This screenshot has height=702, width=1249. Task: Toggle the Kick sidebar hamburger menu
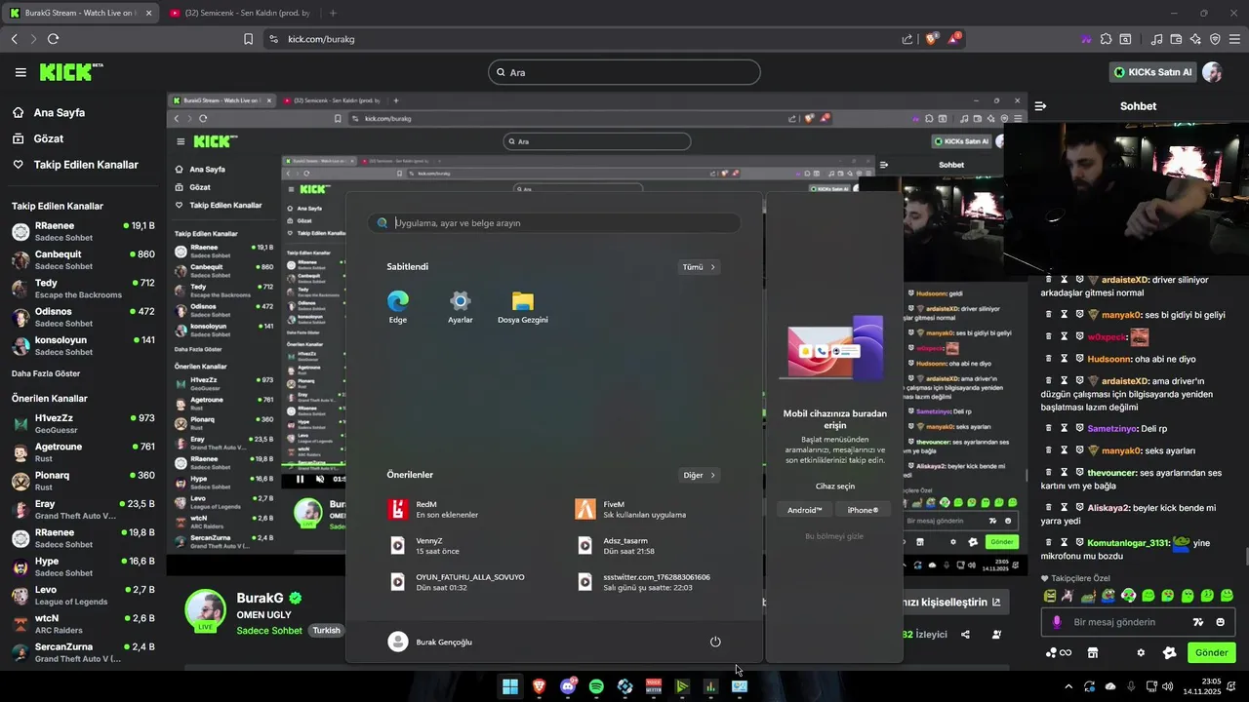tap(20, 72)
